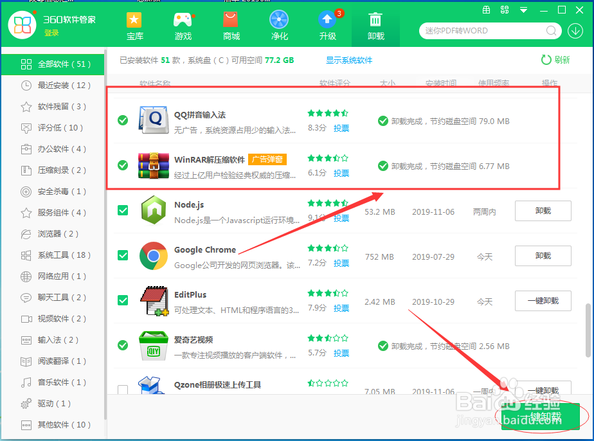Uncheck the Google Chrome checkbox
Screen dimensions: 594x441
[x=123, y=255]
